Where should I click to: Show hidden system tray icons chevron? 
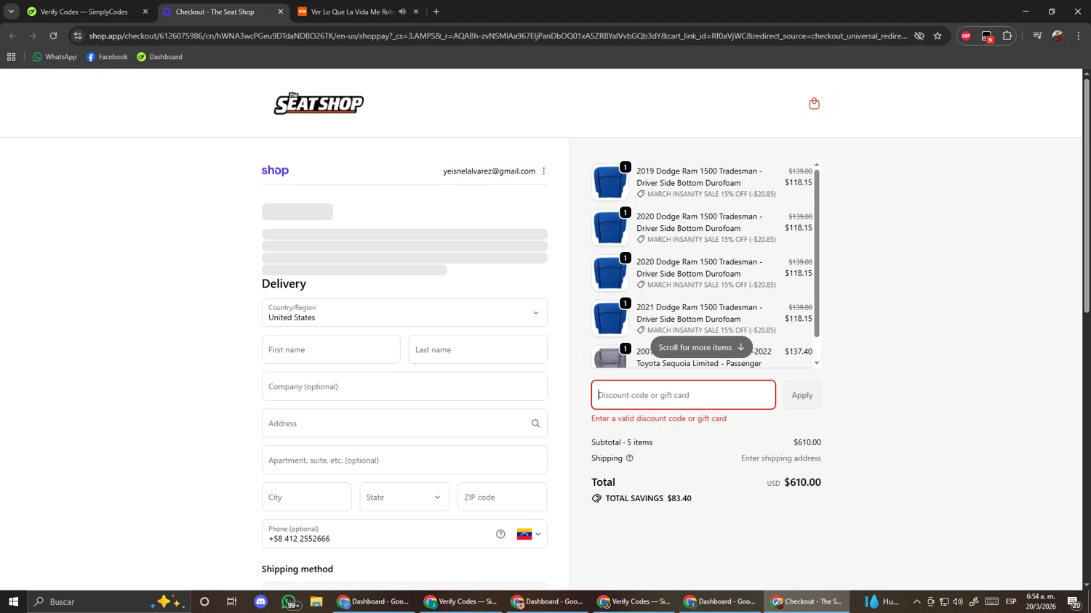pyautogui.click(x=917, y=601)
